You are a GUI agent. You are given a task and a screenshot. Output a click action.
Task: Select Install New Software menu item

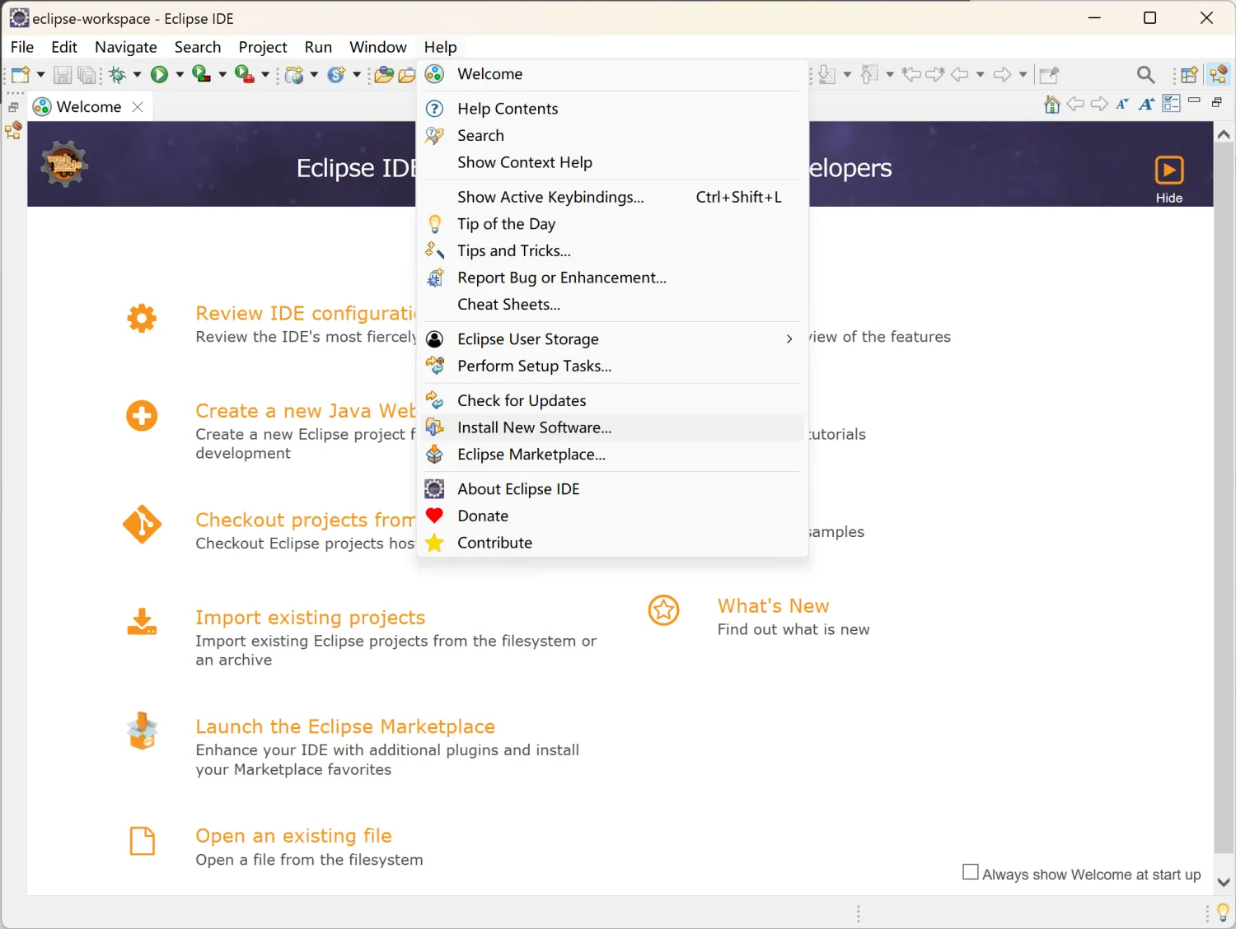[534, 427]
